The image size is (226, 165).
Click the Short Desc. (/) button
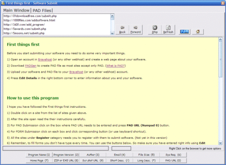119,160
